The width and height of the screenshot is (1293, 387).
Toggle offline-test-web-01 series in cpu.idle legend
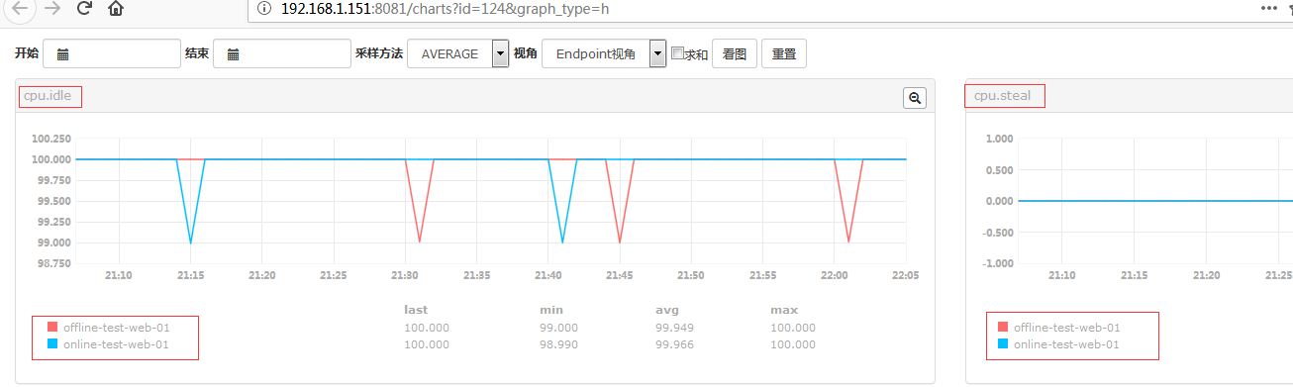pyautogui.click(x=108, y=328)
